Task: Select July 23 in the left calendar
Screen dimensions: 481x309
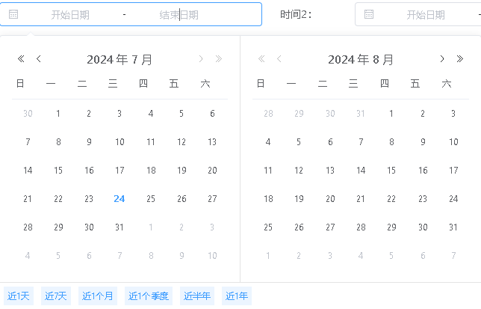Action: tap(89, 199)
